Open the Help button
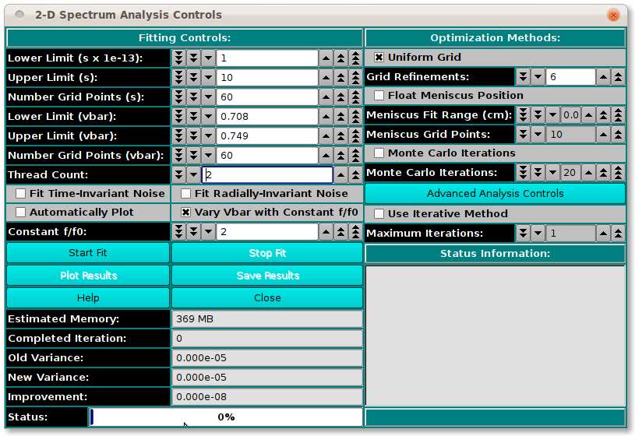 88,298
